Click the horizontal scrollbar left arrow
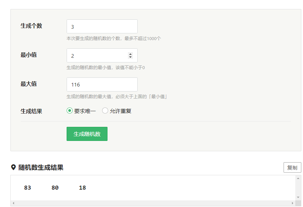The width and height of the screenshot is (303, 207). 13,203
